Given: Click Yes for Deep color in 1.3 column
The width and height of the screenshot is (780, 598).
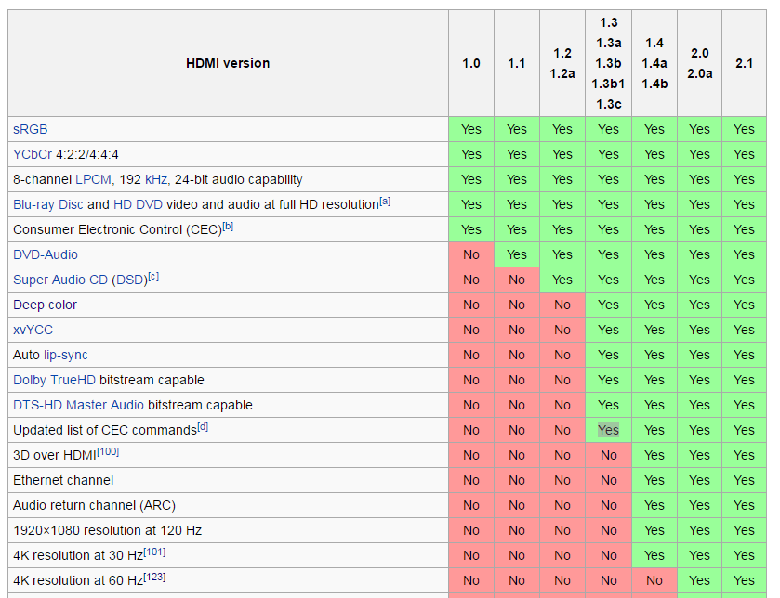Looking at the screenshot, I should [608, 305].
